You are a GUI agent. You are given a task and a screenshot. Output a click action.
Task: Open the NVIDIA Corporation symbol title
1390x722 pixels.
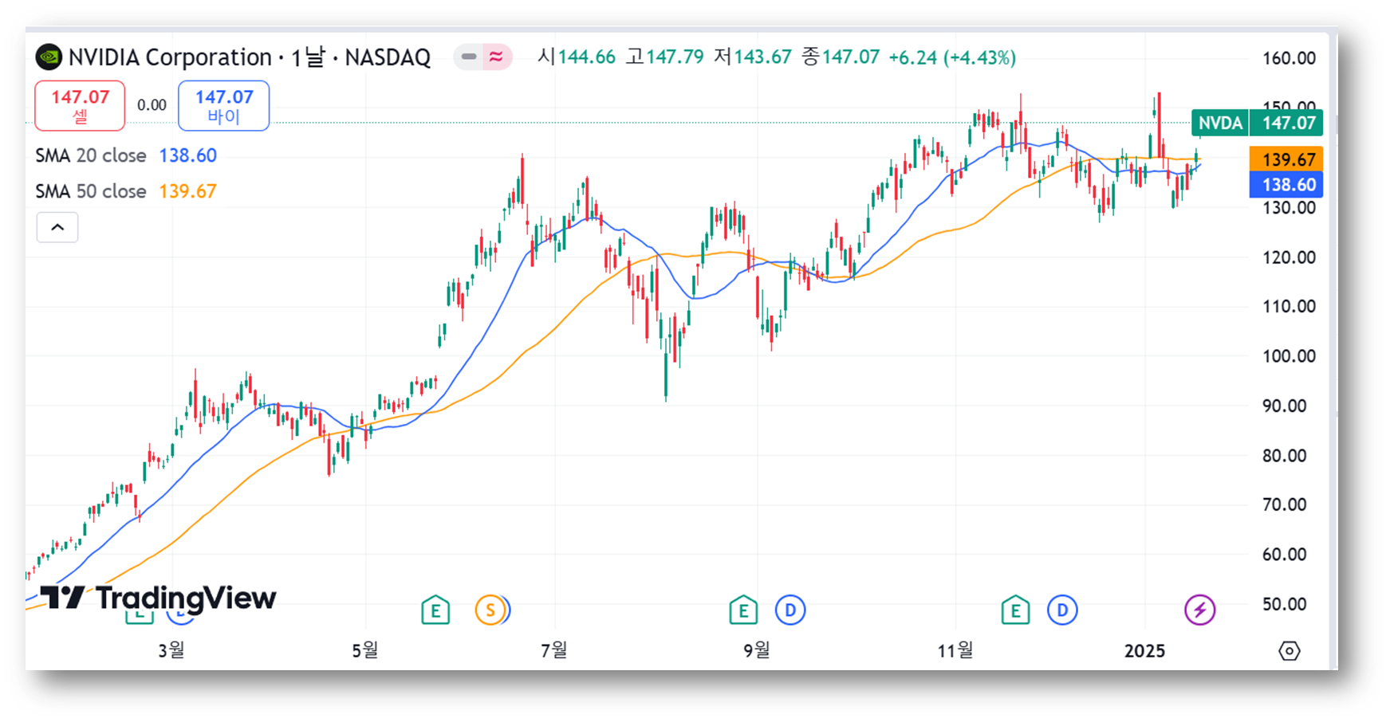pos(249,57)
